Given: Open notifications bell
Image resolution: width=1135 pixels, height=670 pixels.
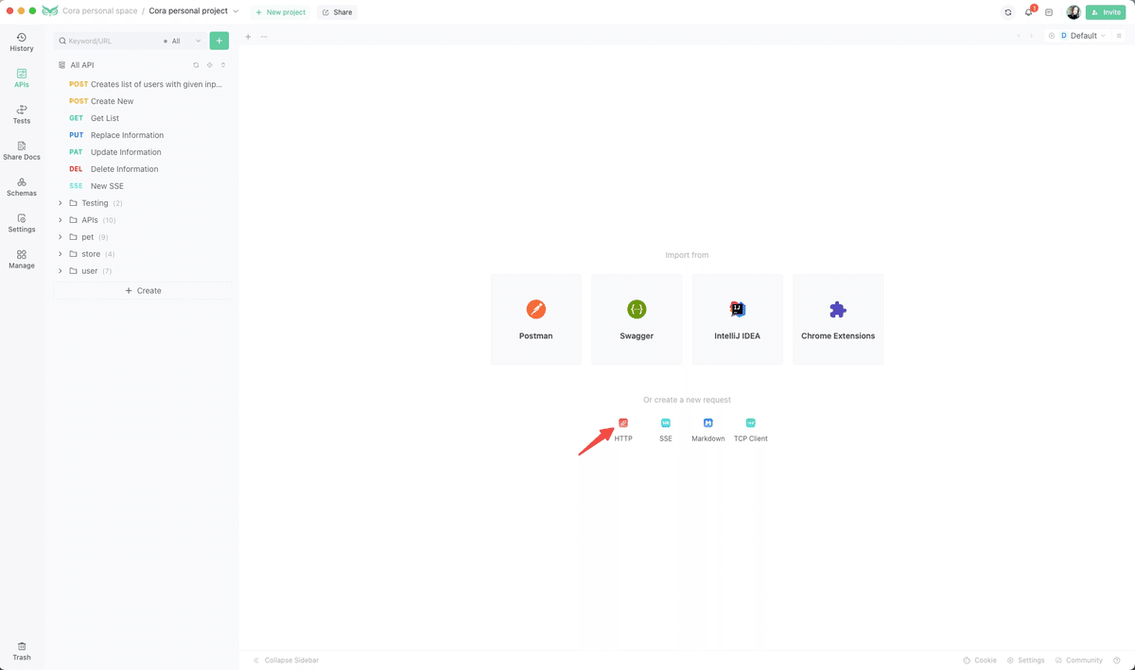Looking at the screenshot, I should pyautogui.click(x=1027, y=11).
